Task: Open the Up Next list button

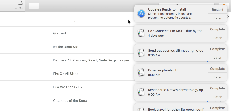Action: tap(34, 6)
